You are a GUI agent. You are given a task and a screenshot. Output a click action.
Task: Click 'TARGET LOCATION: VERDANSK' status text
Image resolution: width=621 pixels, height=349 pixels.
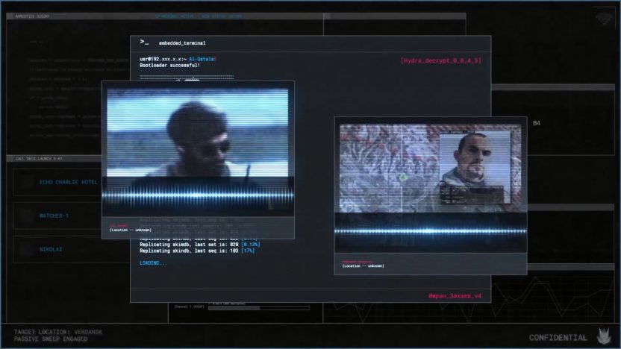point(58,332)
